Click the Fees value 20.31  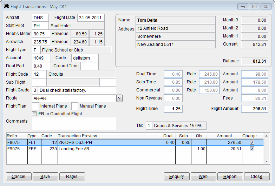tap(255, 98)
